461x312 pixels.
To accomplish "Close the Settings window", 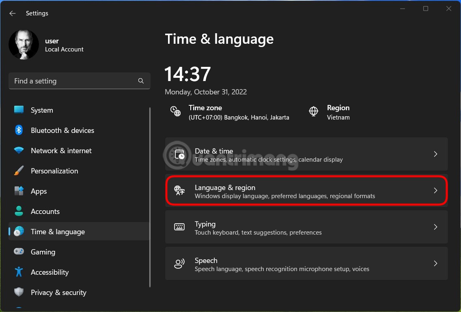I will [x=449, y=9].
